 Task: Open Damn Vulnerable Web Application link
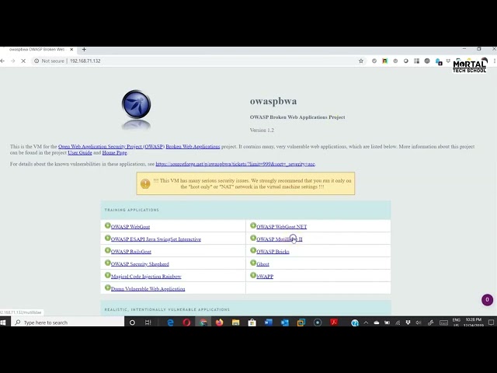[148, 289]
